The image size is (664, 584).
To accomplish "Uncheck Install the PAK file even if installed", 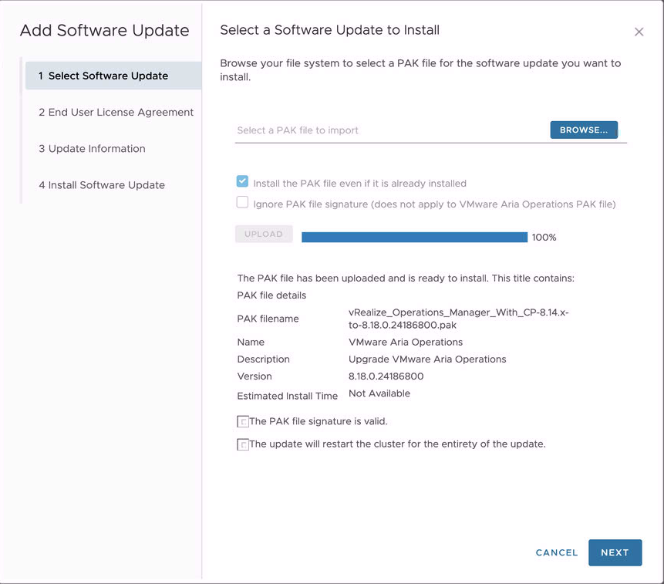I will [x=242, y=181].
